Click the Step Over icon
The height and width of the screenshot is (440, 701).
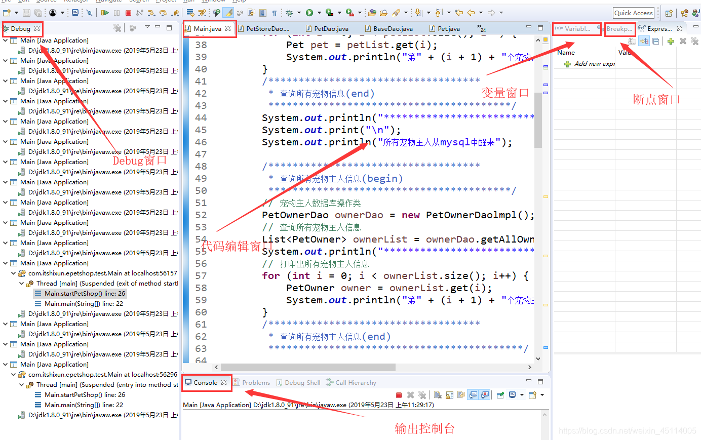tap(163, 13)
